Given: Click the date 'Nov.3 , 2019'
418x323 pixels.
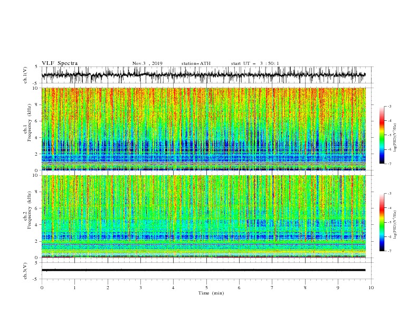Looking at the screenshot, I should 147,63.
